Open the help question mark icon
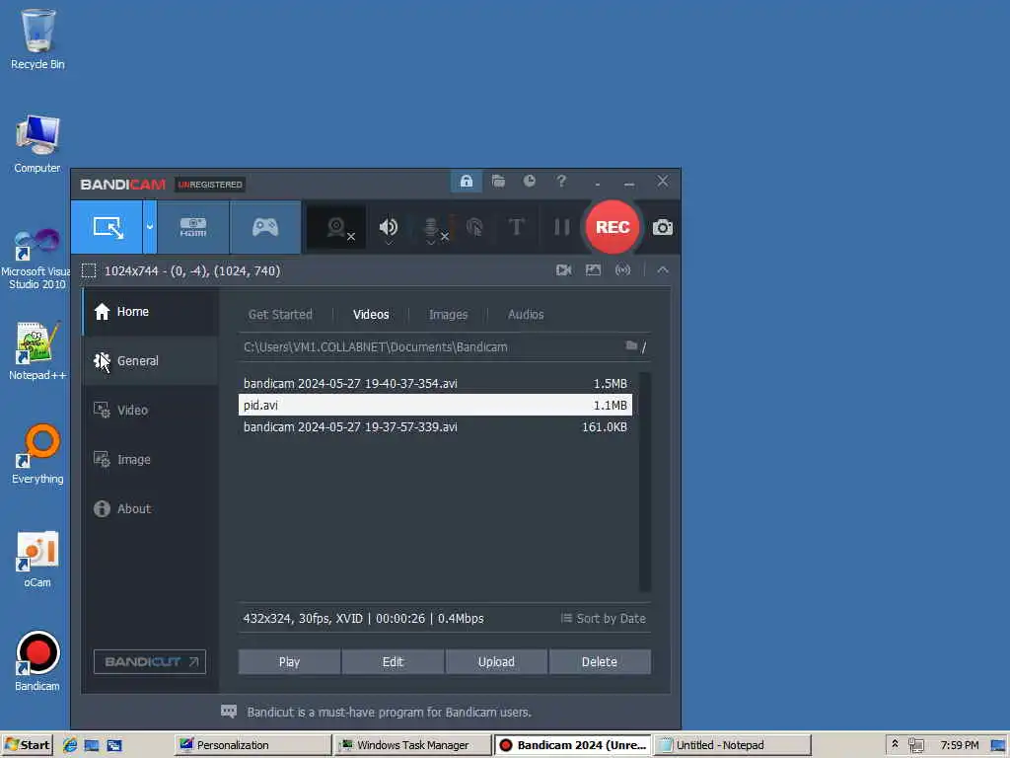Viewport: 1010px width, 758px height. pos(561,182)
